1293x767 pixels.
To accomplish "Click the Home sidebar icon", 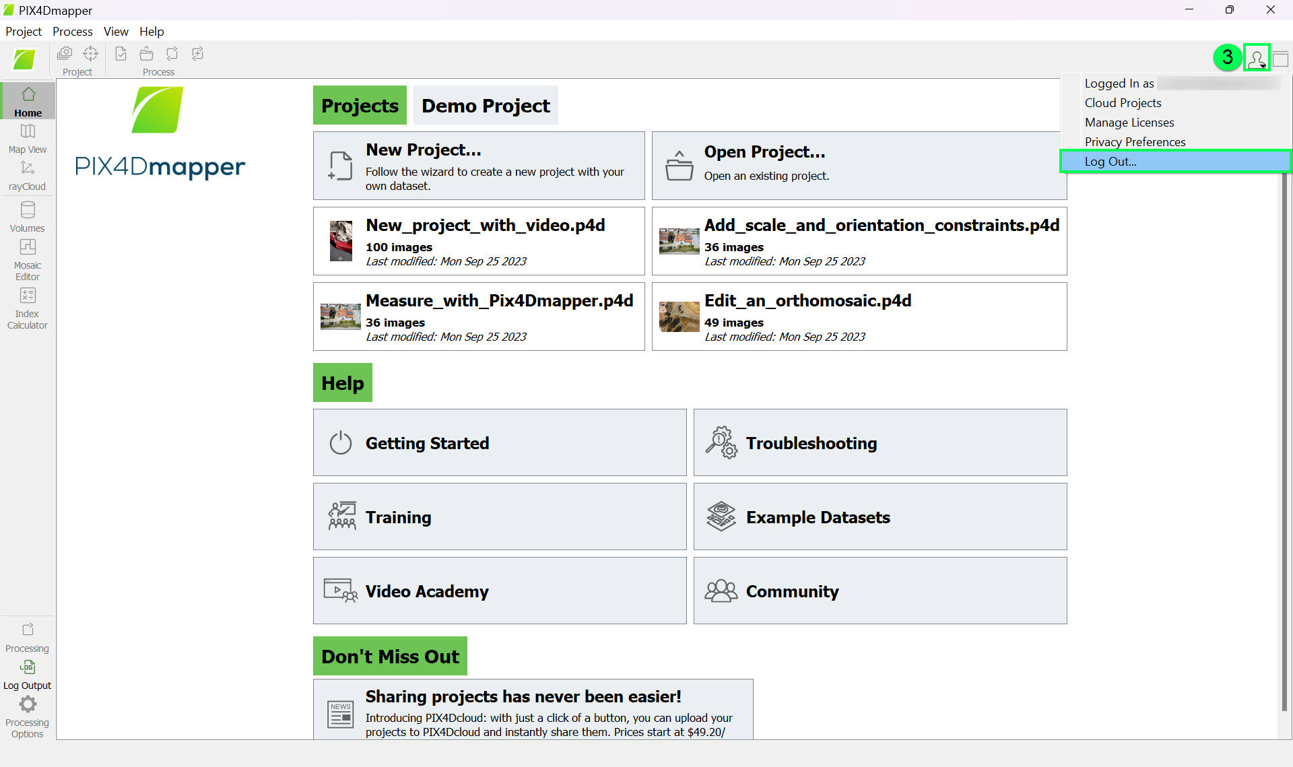I will pyautogui.click(x=28, y=101).
